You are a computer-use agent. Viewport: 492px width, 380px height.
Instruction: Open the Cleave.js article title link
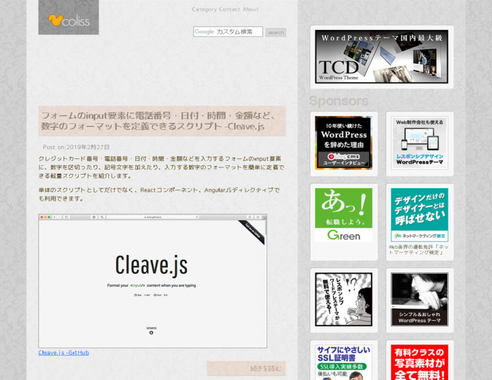(162, 121)
